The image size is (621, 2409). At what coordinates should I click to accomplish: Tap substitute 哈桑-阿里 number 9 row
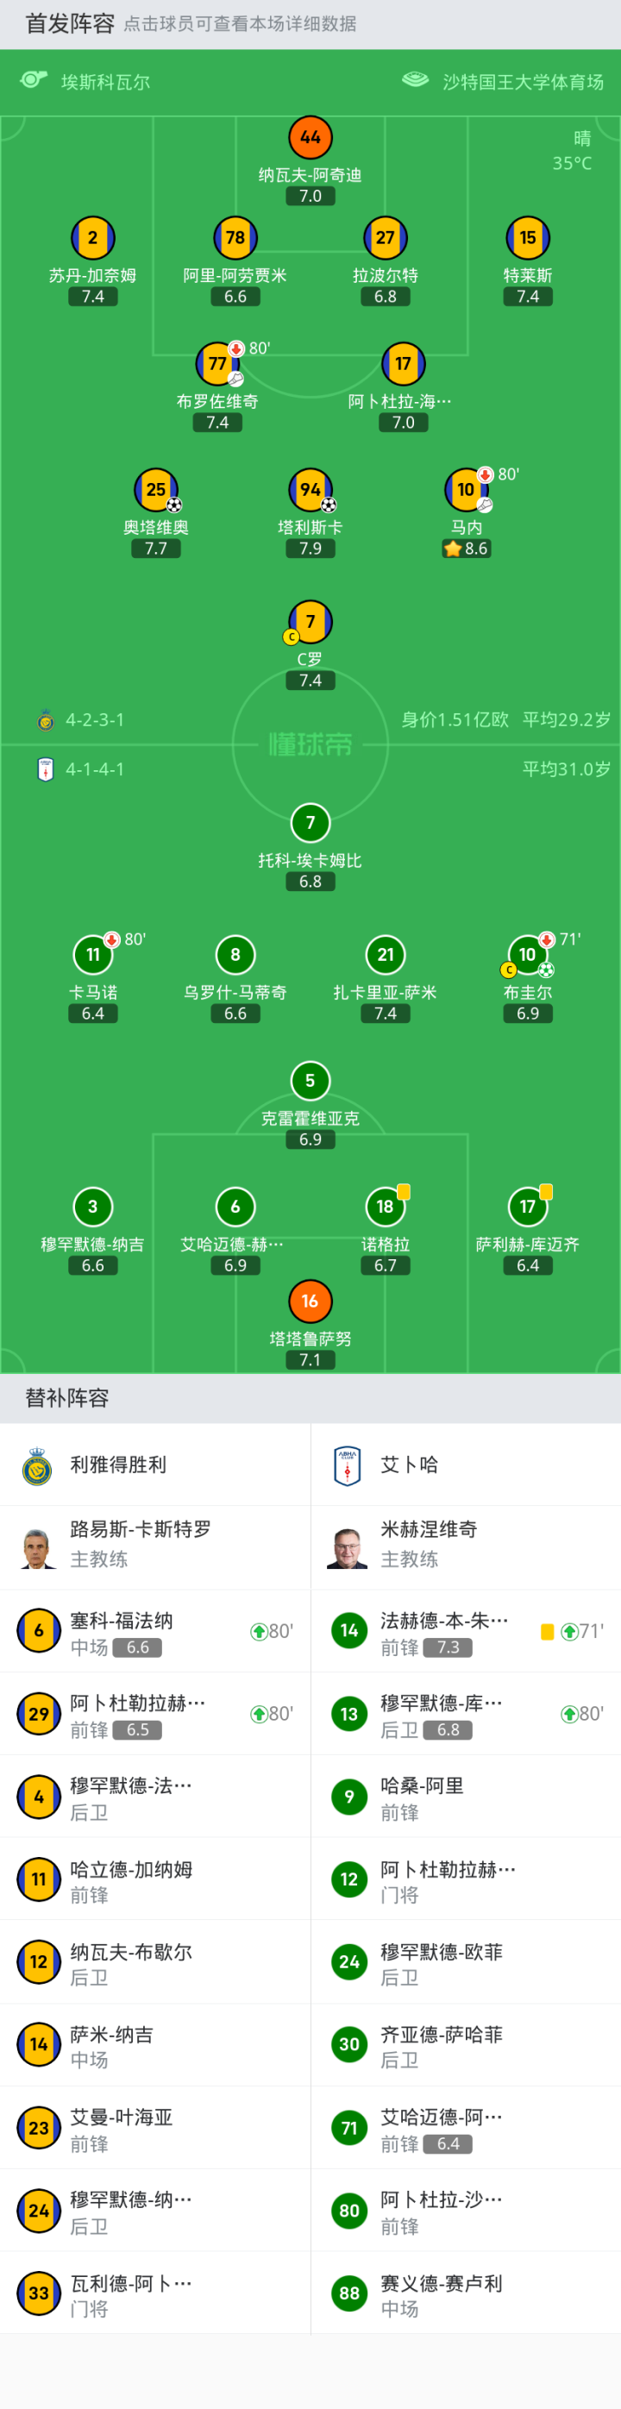[x=466, y=1797]
